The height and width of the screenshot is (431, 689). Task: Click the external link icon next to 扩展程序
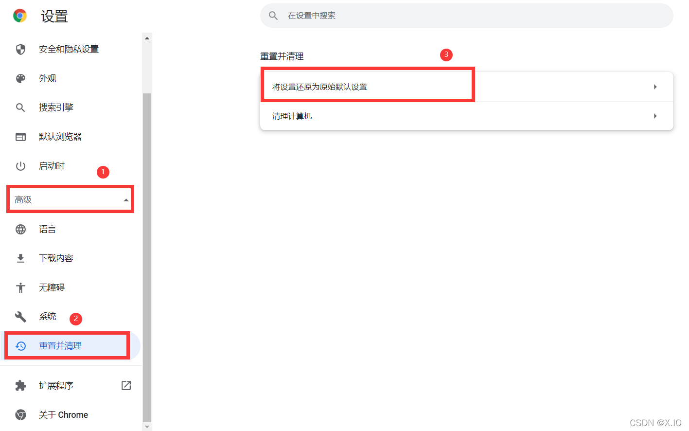tap(126, 385)
